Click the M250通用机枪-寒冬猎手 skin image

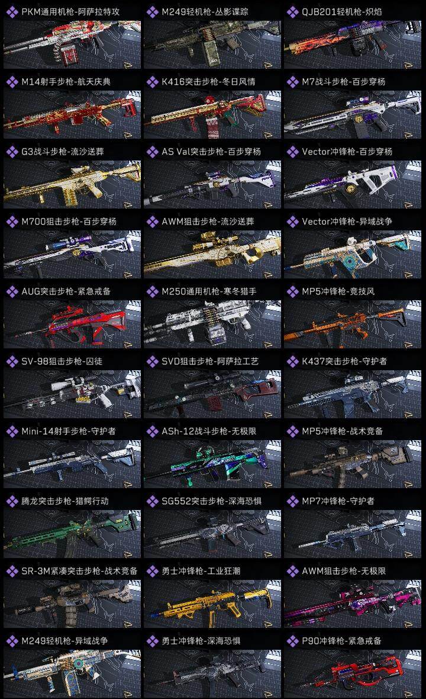pos(212,324)
